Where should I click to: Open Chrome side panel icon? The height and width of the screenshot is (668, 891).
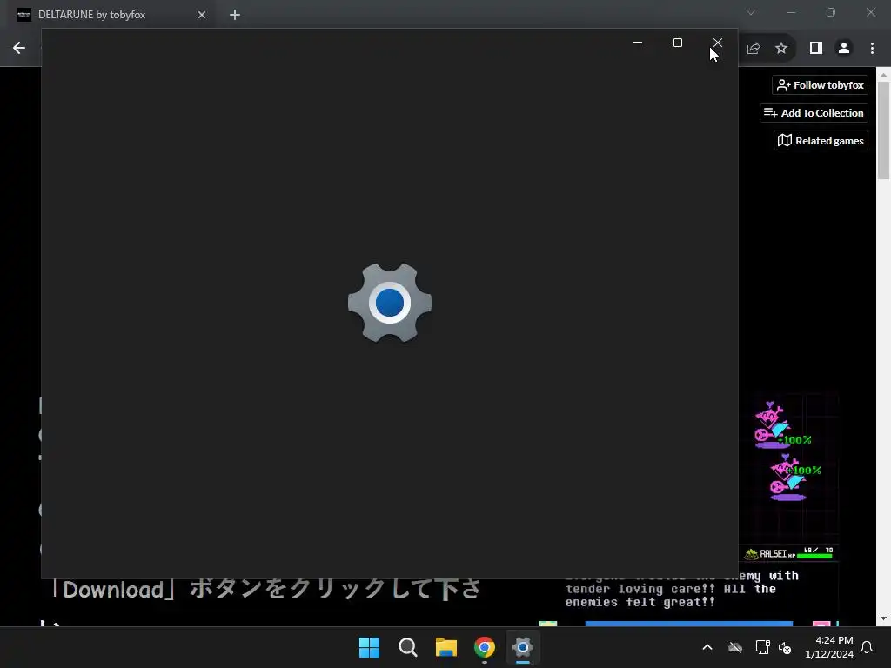point(816,49)
